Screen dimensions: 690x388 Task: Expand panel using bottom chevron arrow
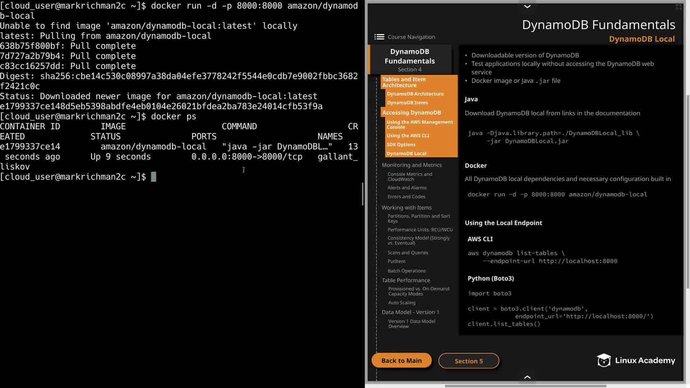(527, 377)
